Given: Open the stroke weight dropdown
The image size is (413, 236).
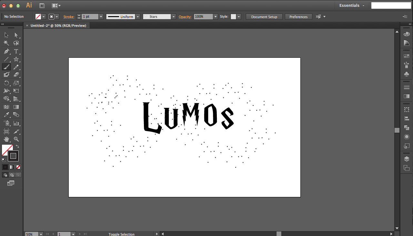Looking at the screenshot, I should [101, 16].
